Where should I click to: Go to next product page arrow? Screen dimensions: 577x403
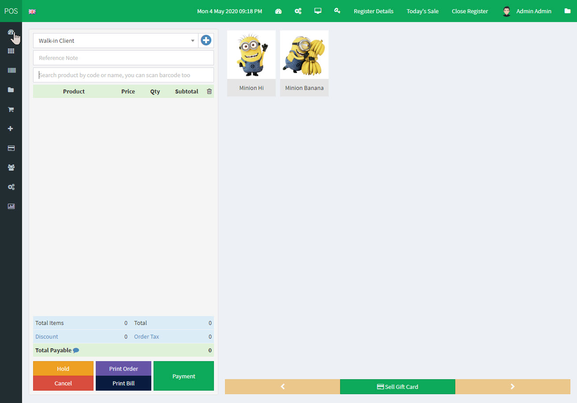[513, 387]
